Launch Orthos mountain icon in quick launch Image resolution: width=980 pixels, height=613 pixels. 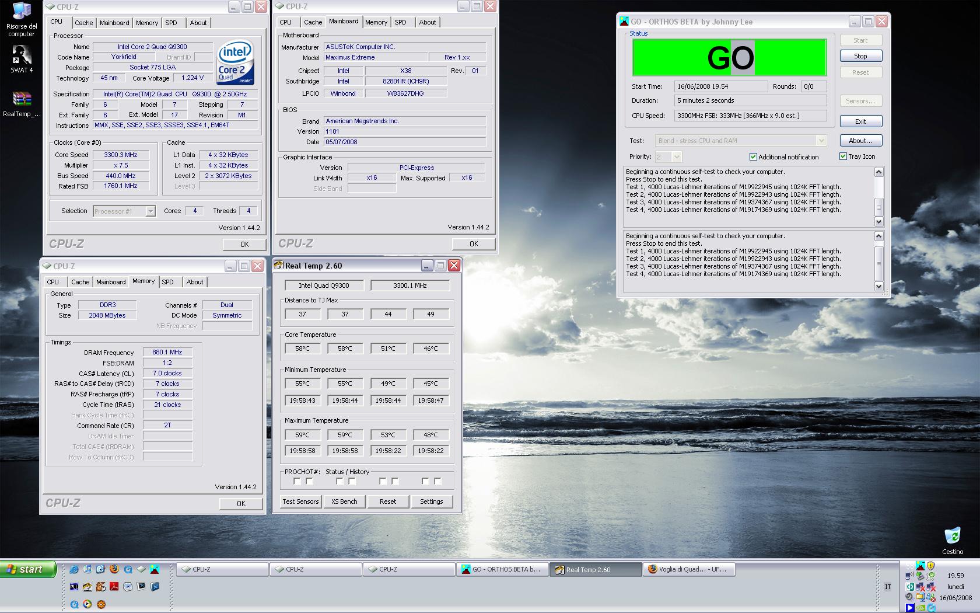pos(155,569)
